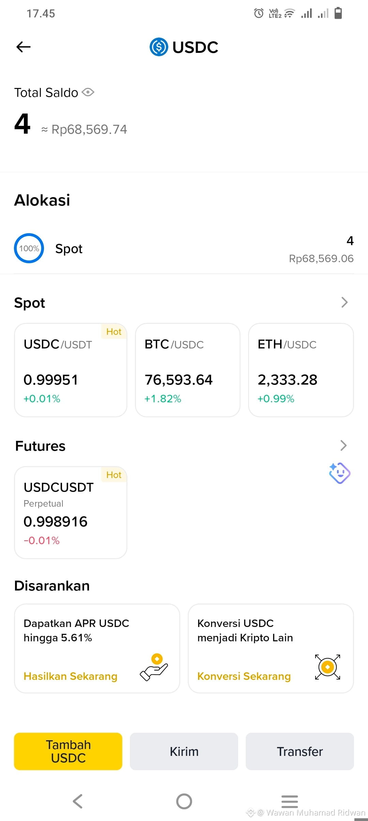Expand the Spot section chevron

pos(344,302)
